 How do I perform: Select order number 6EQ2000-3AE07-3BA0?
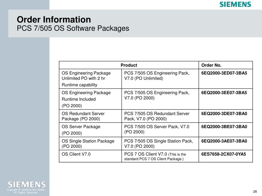[224, 141]
